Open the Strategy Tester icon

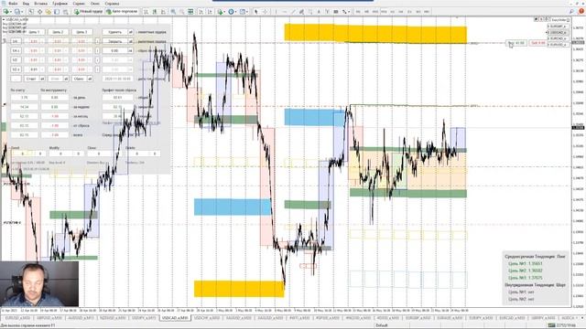tap(65, 12)
